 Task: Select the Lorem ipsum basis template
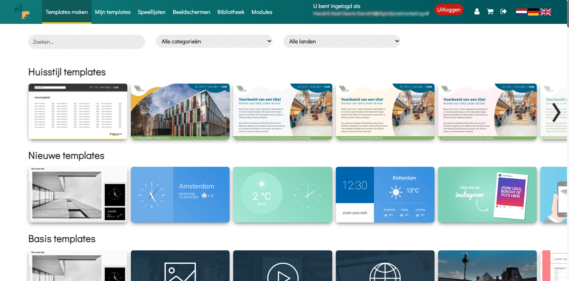554,266
